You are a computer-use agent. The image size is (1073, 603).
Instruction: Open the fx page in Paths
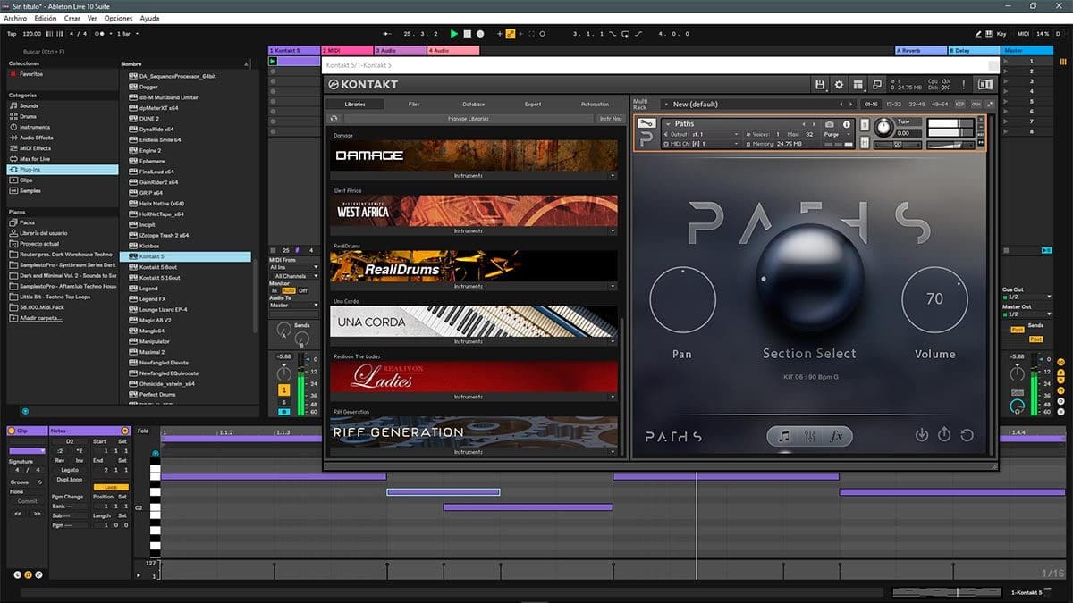(x=837, y=436)
